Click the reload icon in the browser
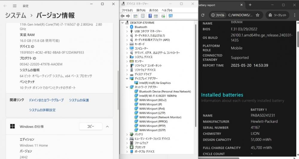The width and height of the screenshot is (299, 159). [x=203, y=15]
